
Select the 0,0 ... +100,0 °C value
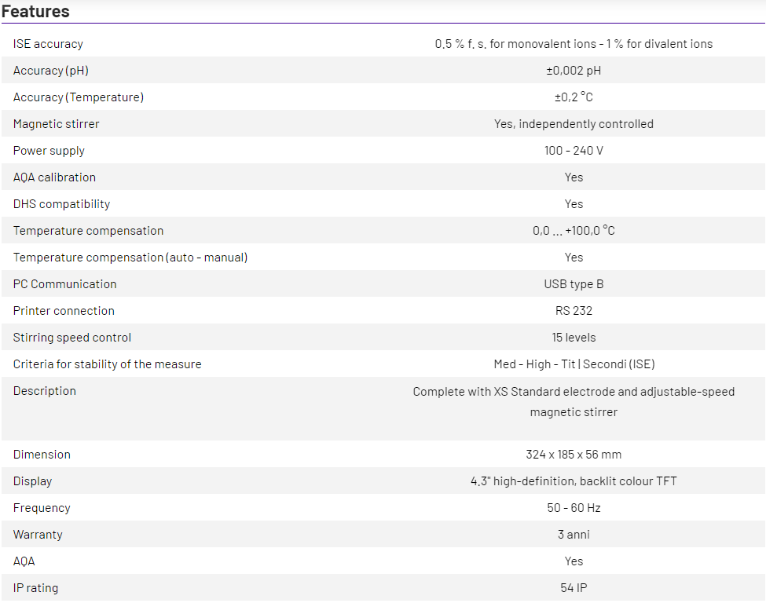point(574,231)
